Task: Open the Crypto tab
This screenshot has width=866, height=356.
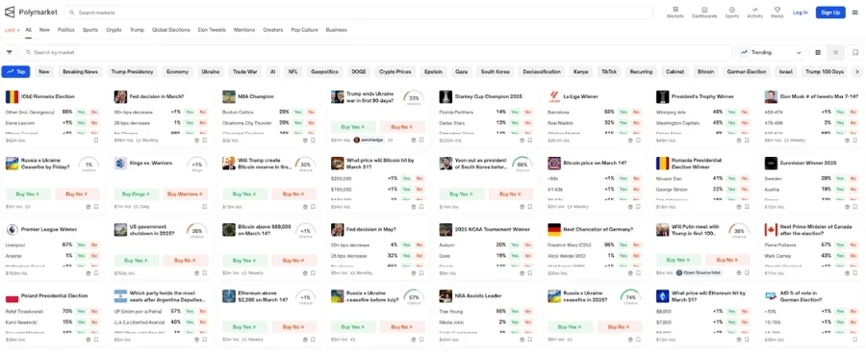Action: tap(114, 30)
